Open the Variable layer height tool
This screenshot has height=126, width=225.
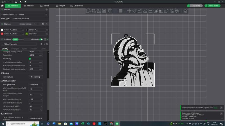coord(121,11)
